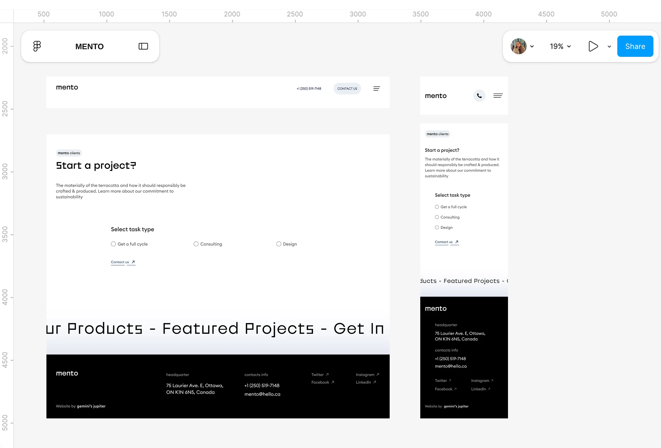Open the LinkedIn link in mobile footer
Image resolution: width=661 pixels, height=448 pixels.
pos(481,389)
